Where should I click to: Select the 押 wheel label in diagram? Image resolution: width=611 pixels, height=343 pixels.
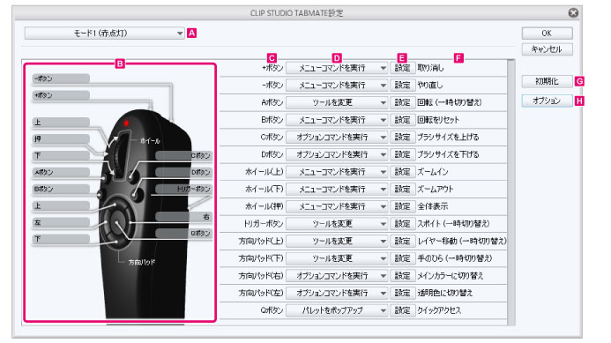61,138
